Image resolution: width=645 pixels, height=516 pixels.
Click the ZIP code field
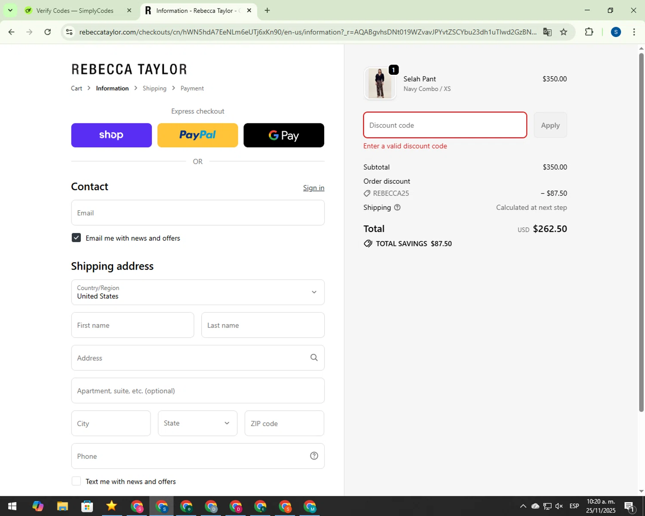(x=284, y=423)
